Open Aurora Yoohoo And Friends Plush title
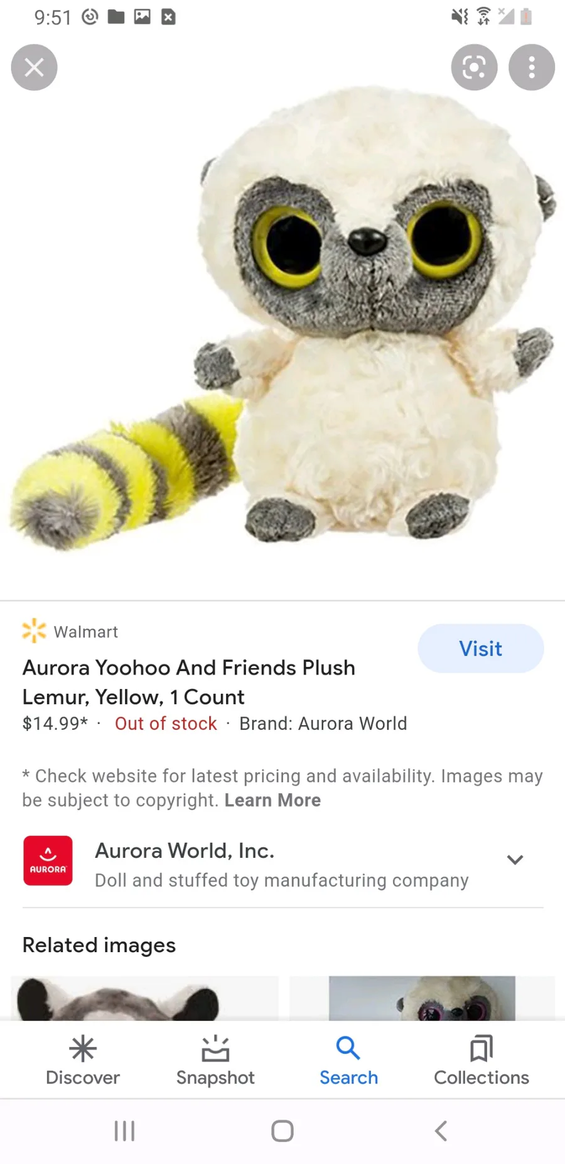 189,682
